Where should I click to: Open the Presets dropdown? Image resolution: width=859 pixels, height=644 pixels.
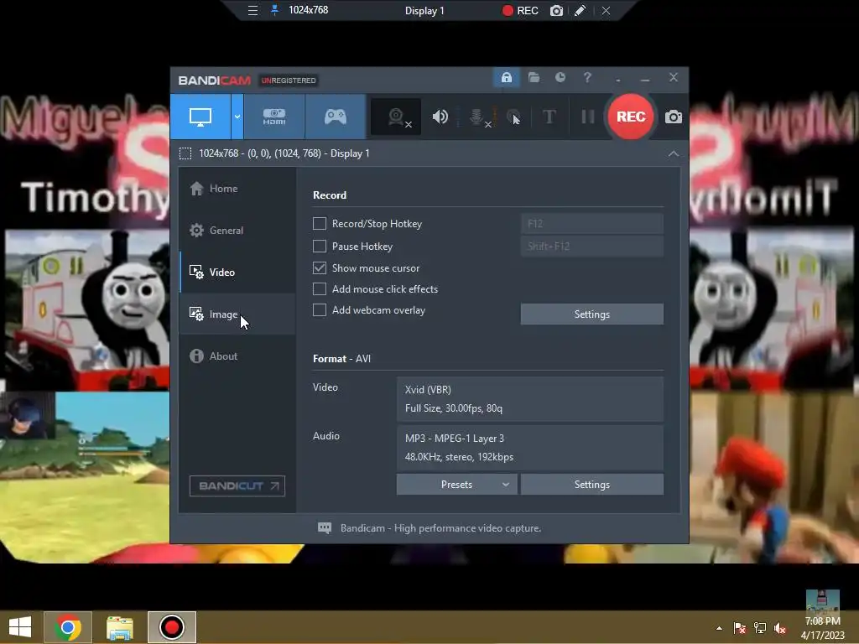click(457, 485)
